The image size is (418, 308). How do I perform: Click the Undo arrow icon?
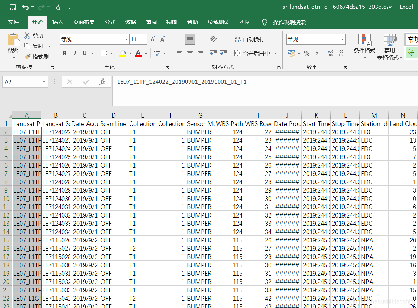25,7
